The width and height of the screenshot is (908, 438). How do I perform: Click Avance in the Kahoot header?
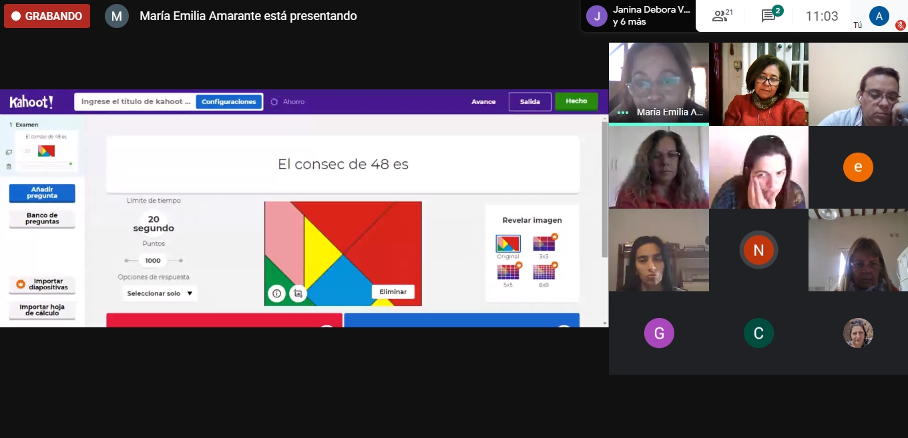[x=483, y=102]
